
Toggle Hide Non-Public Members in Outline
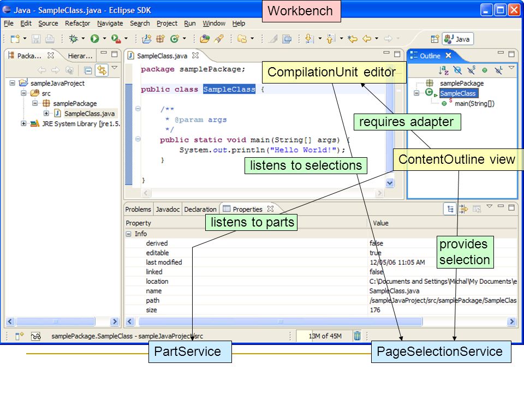pos(485,70)
